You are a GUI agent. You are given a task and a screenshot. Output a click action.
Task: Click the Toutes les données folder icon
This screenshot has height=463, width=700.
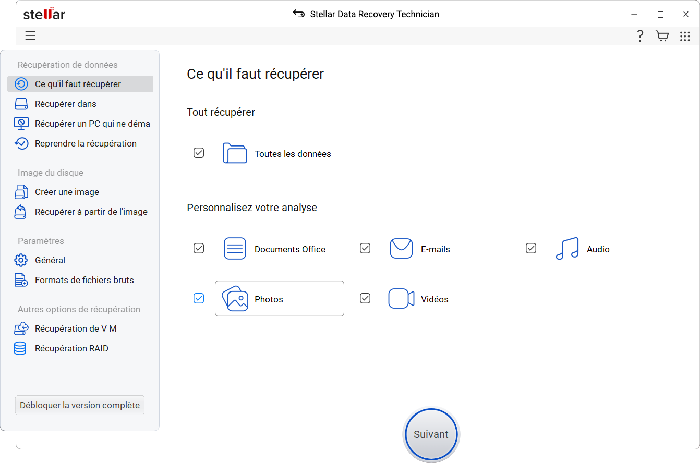[235, 153]
